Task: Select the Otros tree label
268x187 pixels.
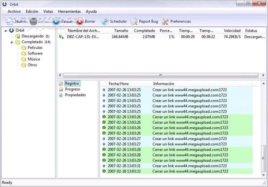Action: pos(32,65)
